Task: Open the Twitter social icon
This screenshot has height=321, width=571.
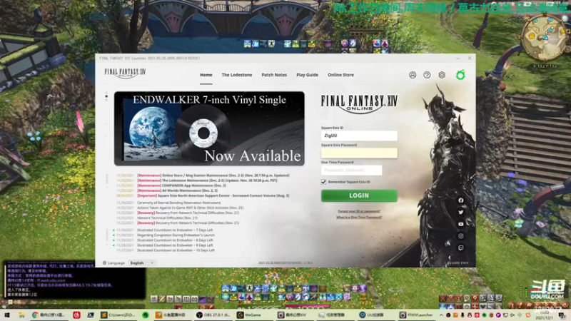Action: point(460,212)
